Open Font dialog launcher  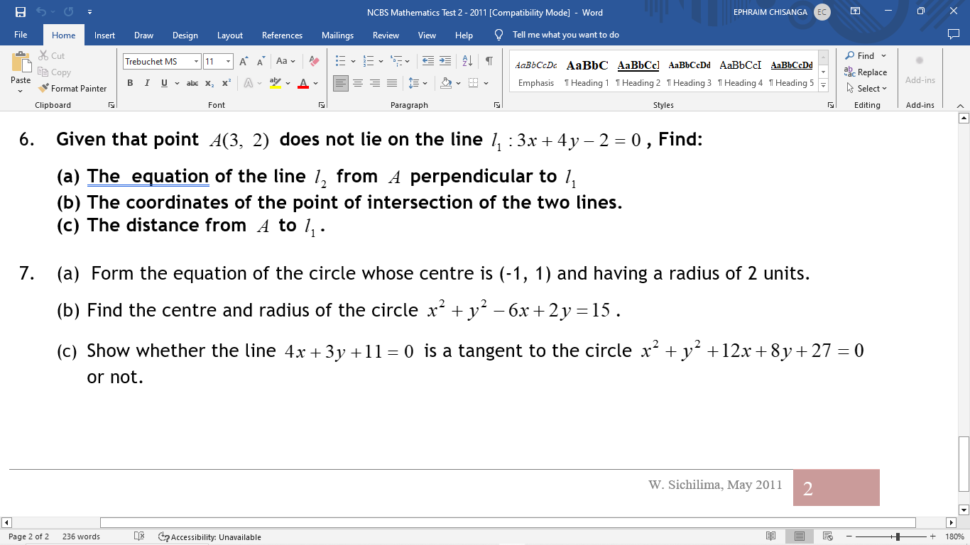(x=322, y=105)
